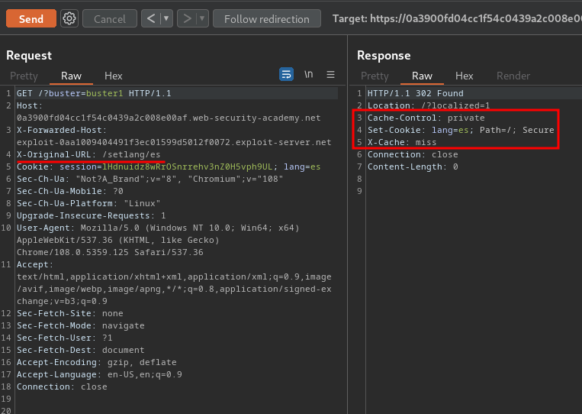Click Location: /?localized=1 response header
The width and height of the screenshot is (582, 414).
[429, 105]
